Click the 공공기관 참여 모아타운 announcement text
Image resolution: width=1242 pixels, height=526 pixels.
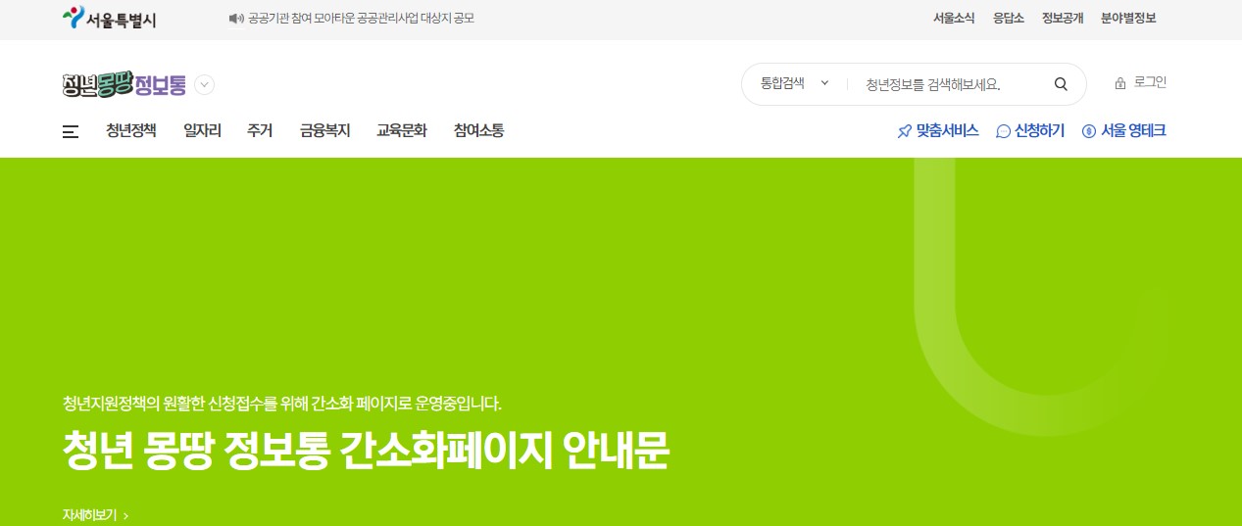point(361,19)
